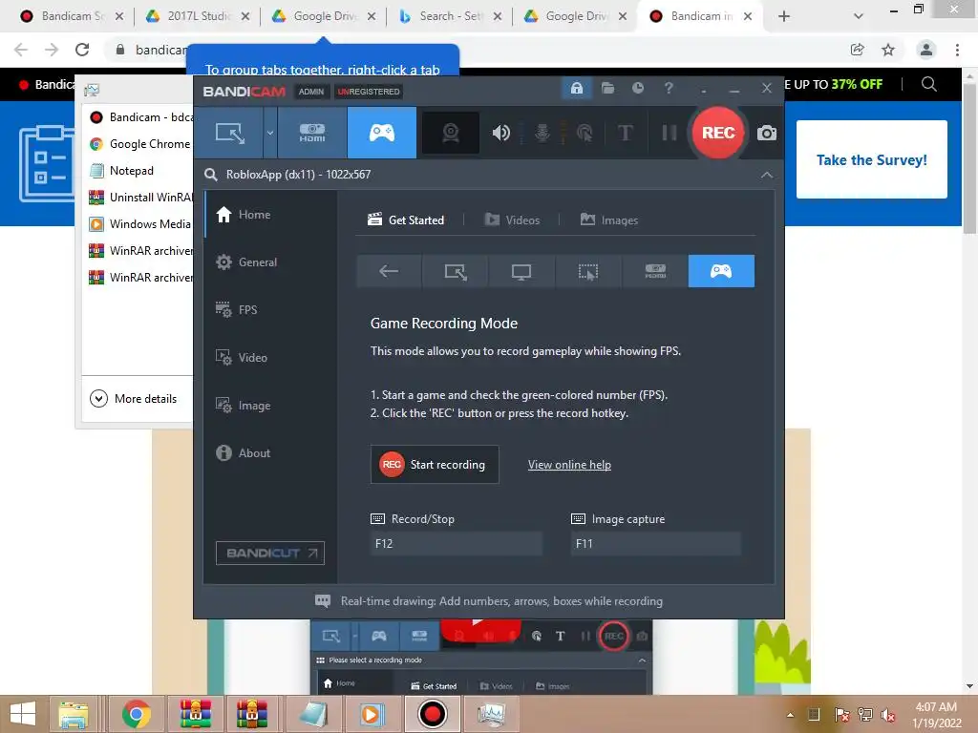Choose fullscreen monitor mode icon

point(521,271)
